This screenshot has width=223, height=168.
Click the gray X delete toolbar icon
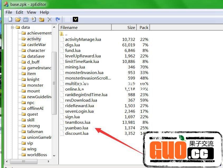click(x=49, y=19)
